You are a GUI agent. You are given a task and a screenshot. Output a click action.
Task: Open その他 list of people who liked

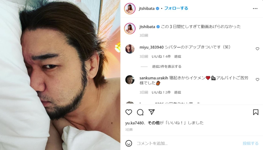tap(154, 123)
